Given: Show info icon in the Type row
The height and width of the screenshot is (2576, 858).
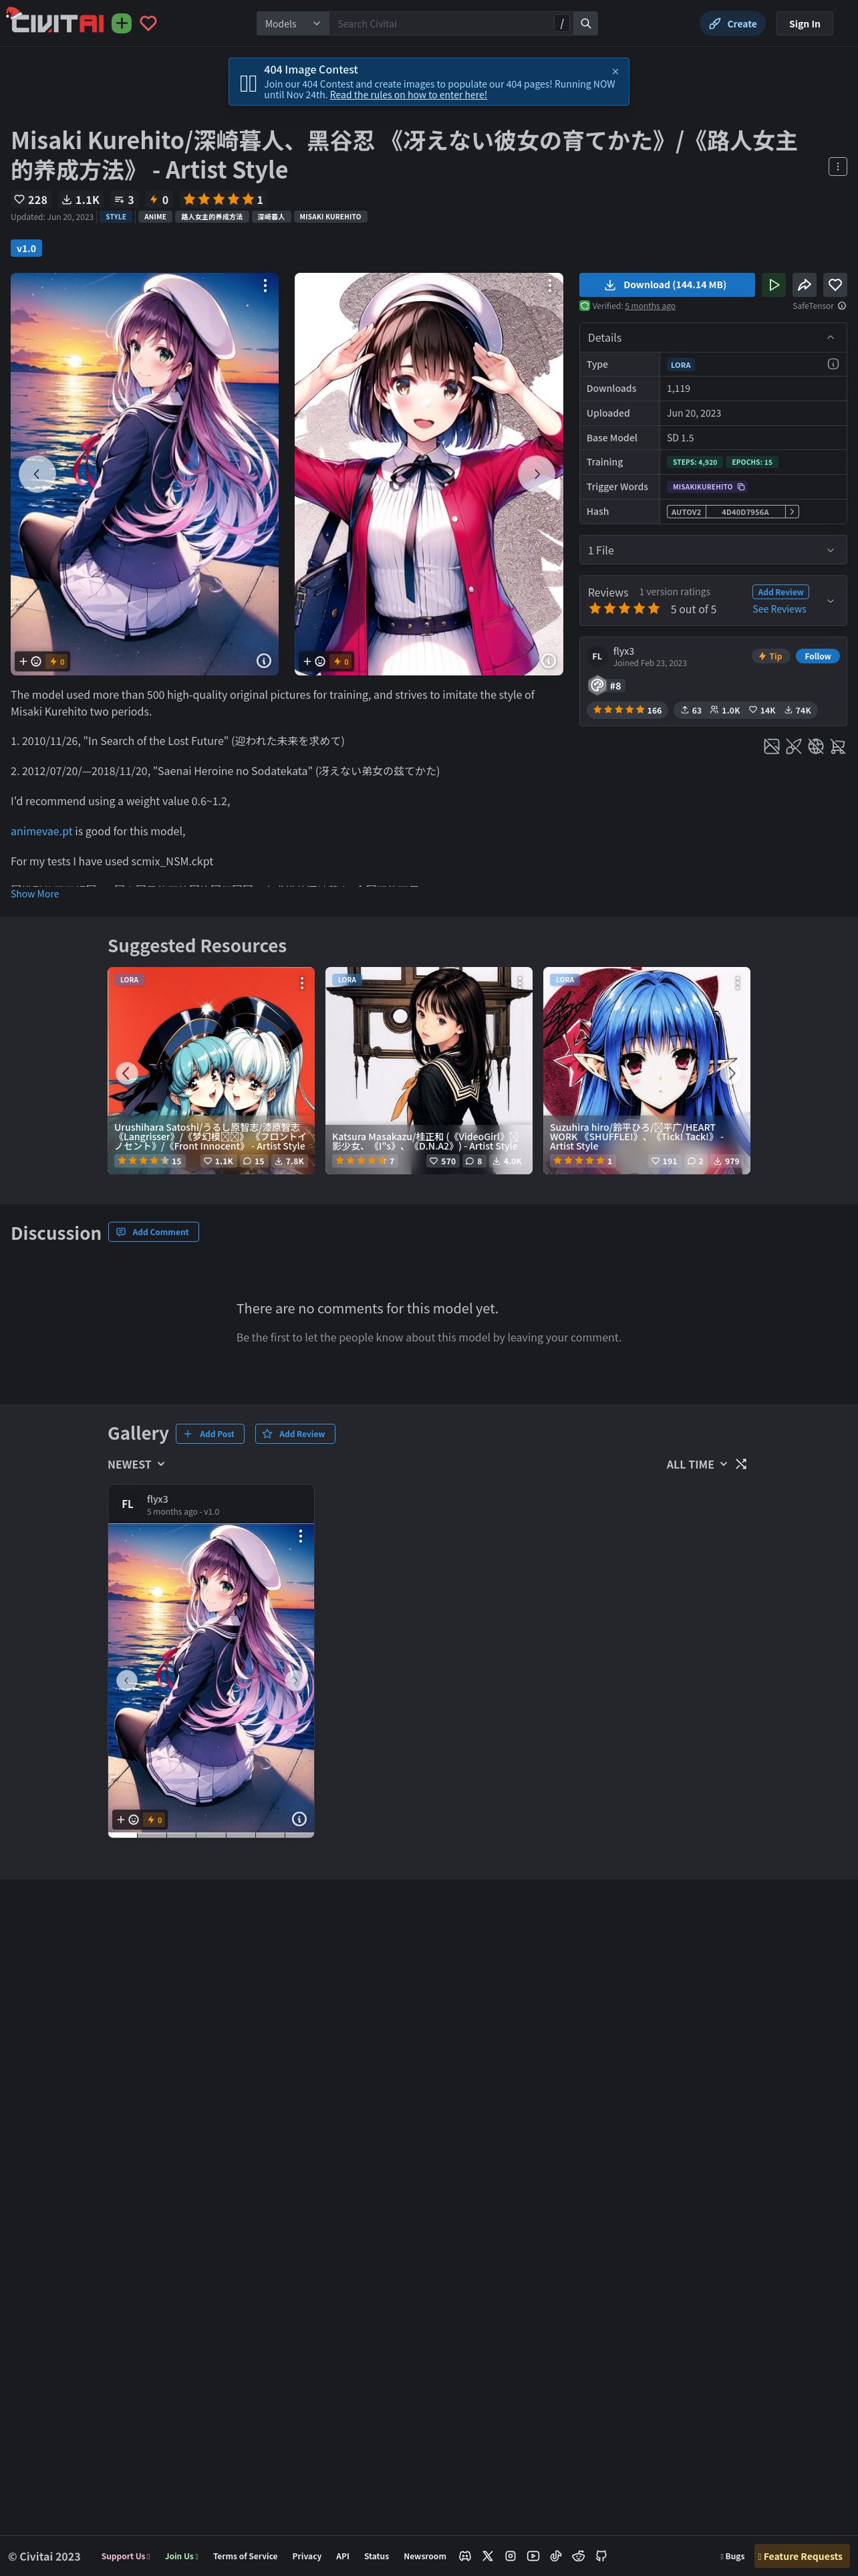Looking at the screenshot, I should pos(833,364).
